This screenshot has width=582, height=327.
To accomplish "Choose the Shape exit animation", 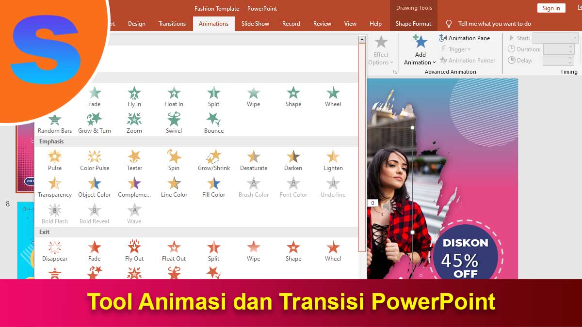I will [293, 251].
